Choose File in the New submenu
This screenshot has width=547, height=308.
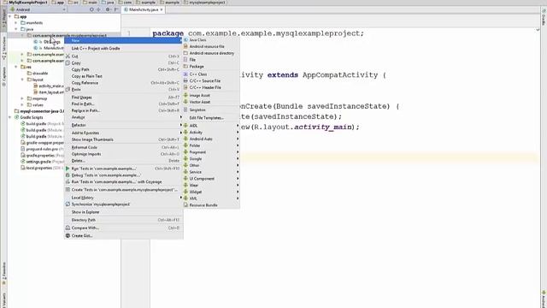pyautogui.click(x=211, y=60)
